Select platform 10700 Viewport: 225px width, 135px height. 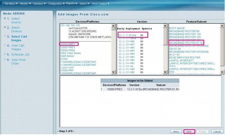pos(64,59)
